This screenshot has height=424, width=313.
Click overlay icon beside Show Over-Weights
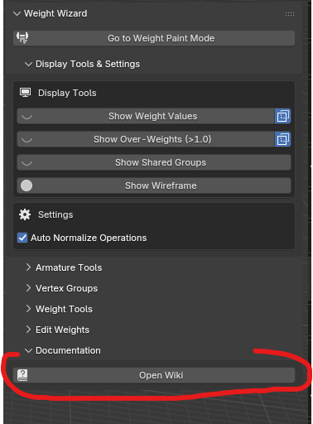point(282,139)
